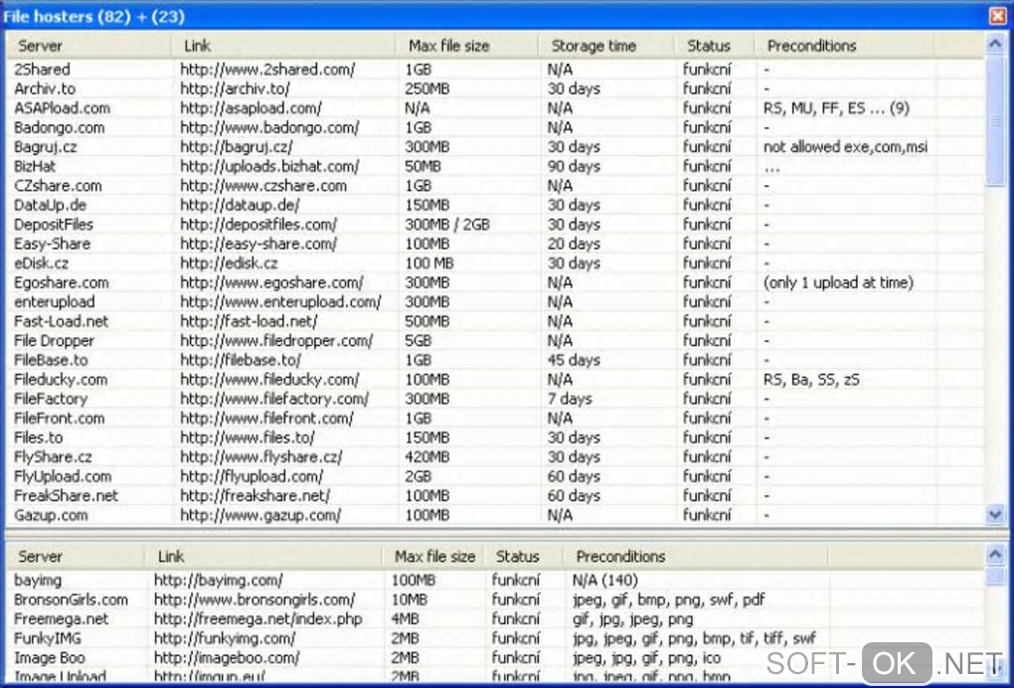Click the 45 days storage time cell
This screenshot has width=1014, height=688.
(574, 360)
